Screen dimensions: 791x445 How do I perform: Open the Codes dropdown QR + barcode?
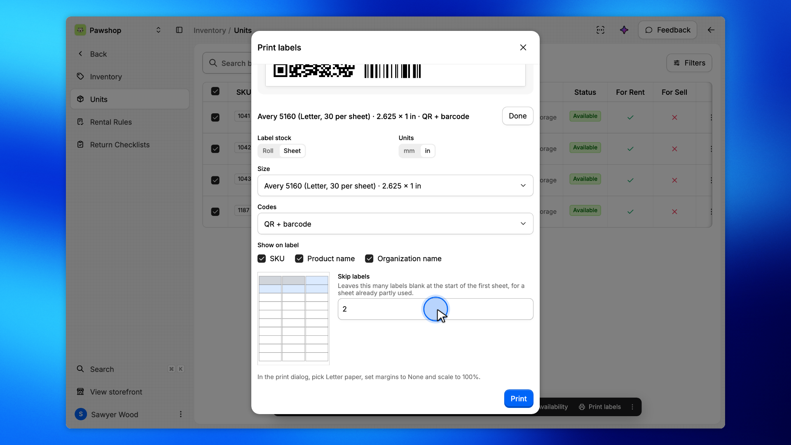coord(395,224)
